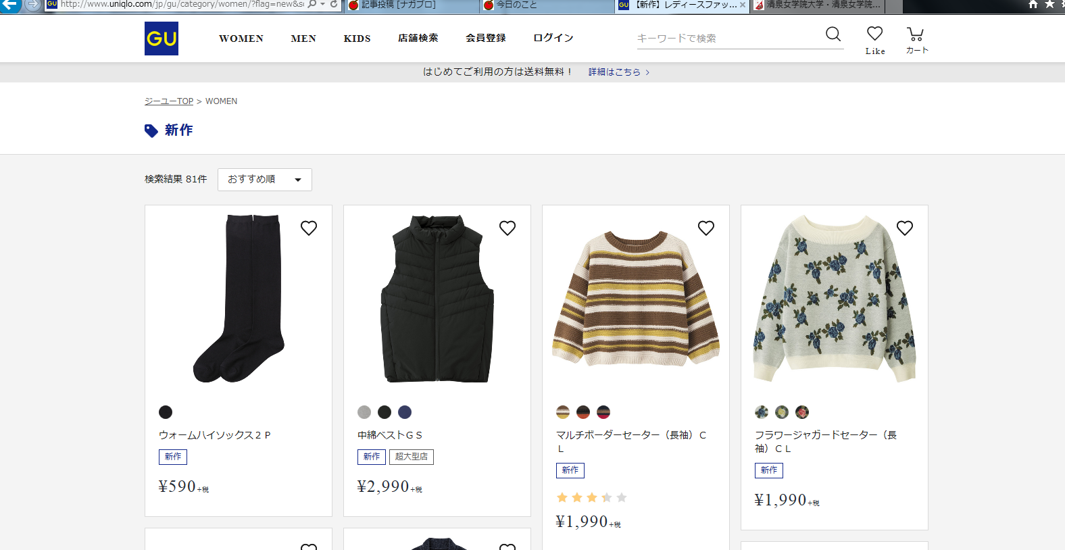Open the おすすめ順 sort dropdown

265,180
